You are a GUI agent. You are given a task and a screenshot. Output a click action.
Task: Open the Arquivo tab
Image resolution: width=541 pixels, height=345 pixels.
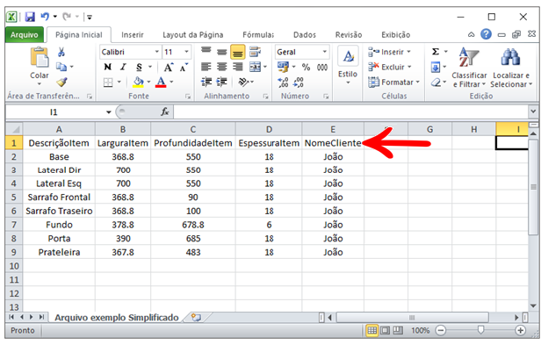(25, 35)
